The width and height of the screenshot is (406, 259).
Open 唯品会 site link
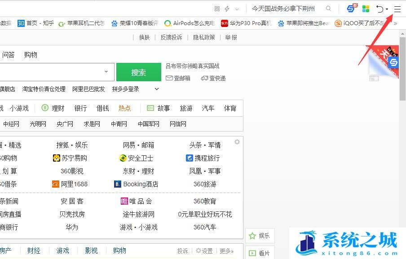137,201
